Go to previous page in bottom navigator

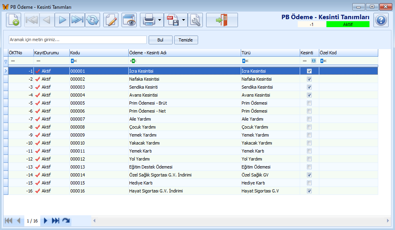[19, 221]
